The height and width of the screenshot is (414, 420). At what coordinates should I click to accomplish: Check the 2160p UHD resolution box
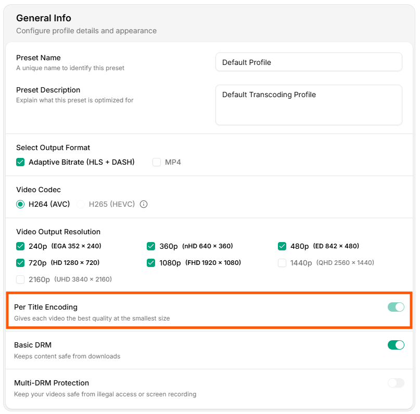(x=21, y=279)
